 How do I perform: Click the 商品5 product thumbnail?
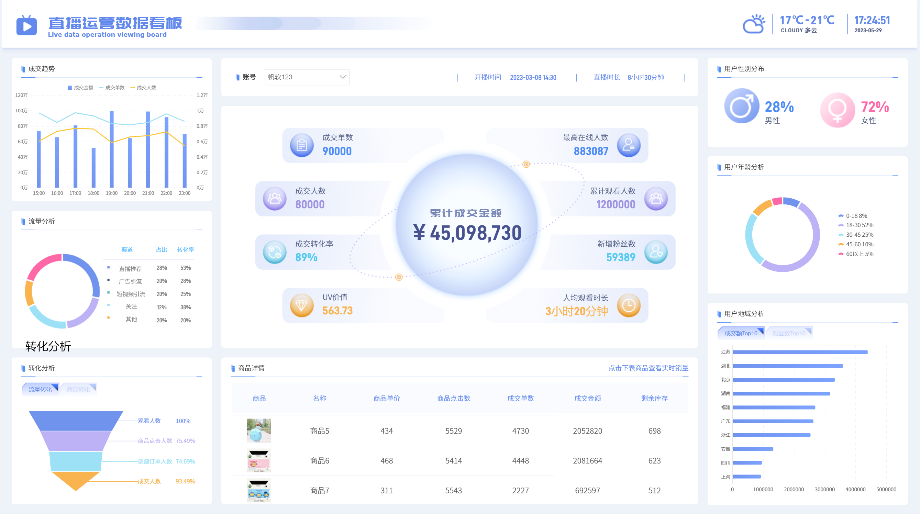coord(259,431)
